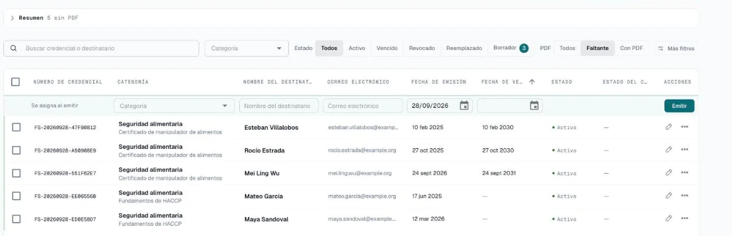
Task: Open more actions for Rocío Estrada
Action: [x=685, y=150]
